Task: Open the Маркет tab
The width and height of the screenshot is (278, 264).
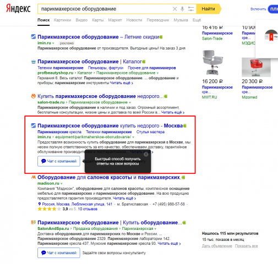Action: pos(115,20)
